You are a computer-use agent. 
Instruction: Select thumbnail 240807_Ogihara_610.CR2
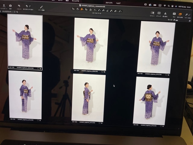[156, 47]
